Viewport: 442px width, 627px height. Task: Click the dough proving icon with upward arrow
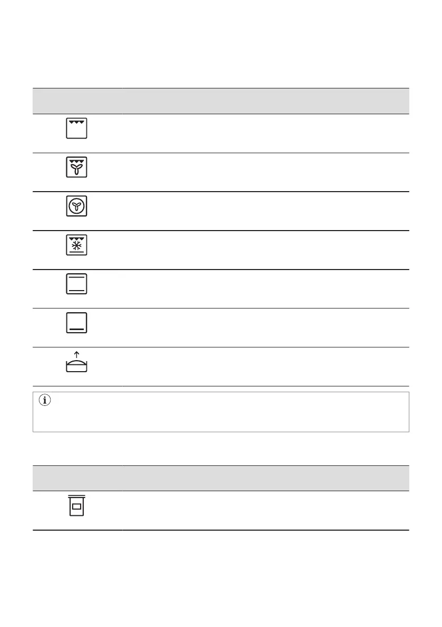tap(77, 363)
